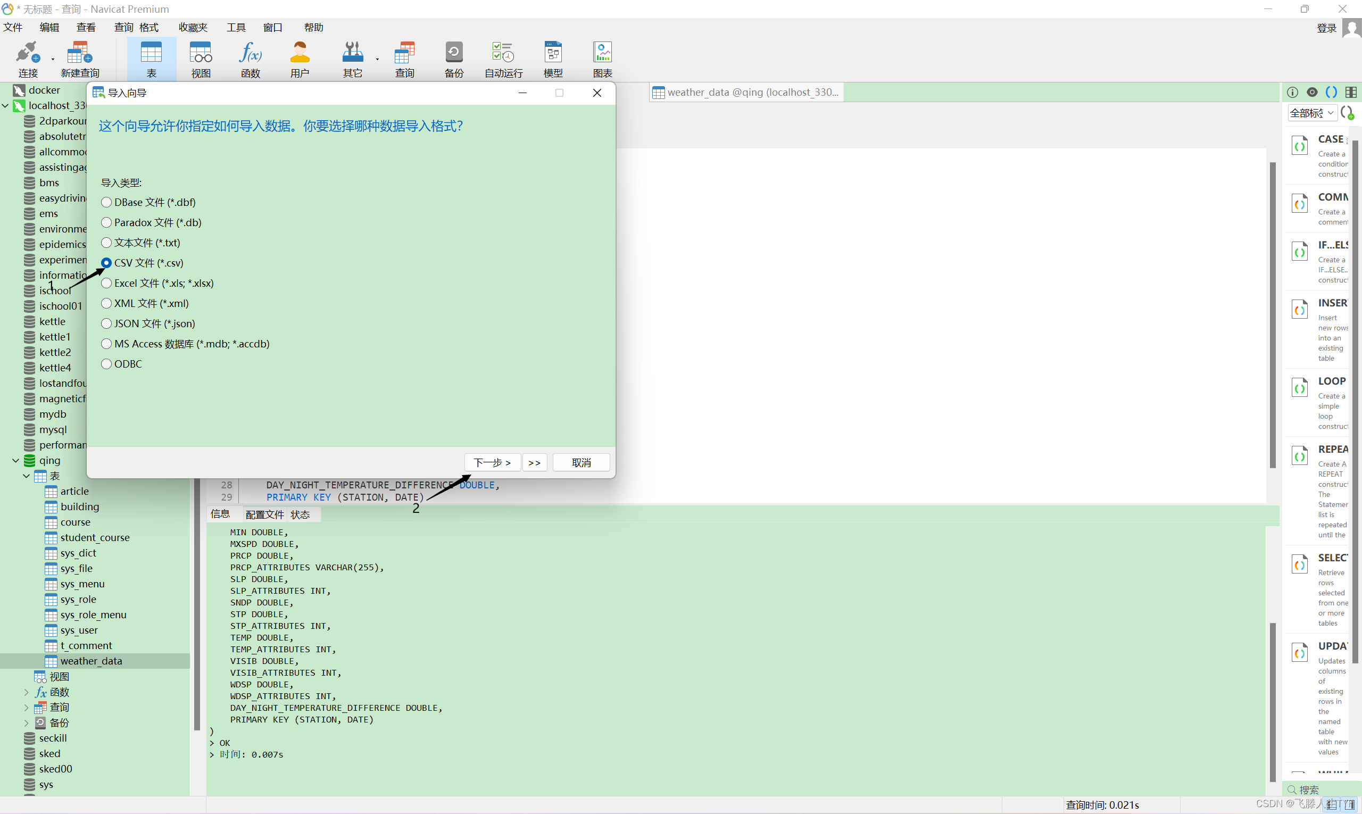Click the 函数 (Function) toolbar icon
1362x814 pixels.
[x=250, y=60]
